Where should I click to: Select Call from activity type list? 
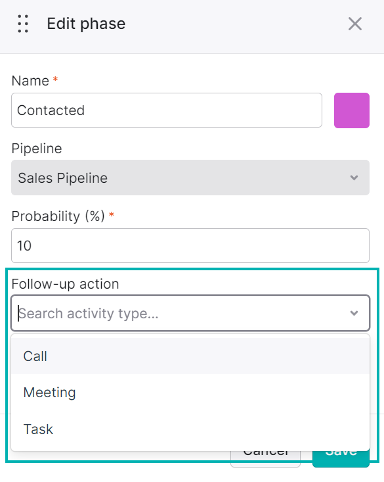[190, 356]
